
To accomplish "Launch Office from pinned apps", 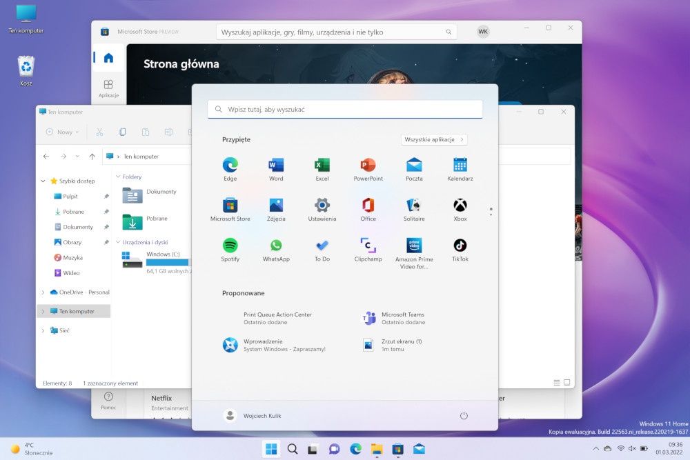I will pos(368,210).
